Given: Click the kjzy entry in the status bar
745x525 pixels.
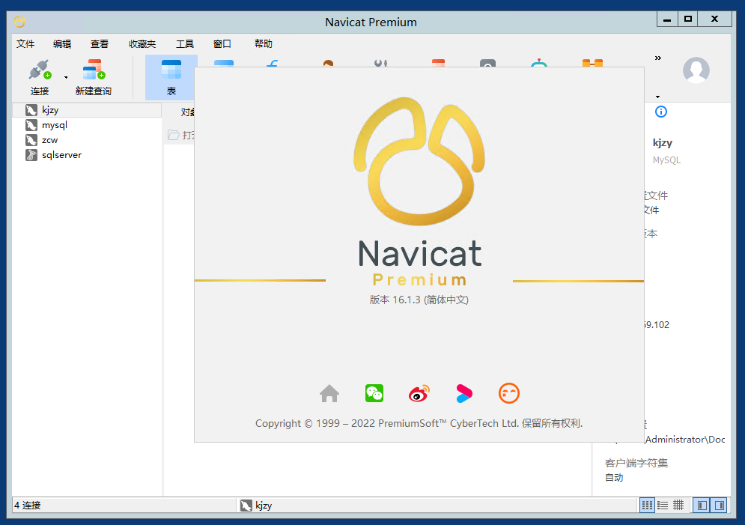Looking at the screenshot, I should pyautogui.click(x=257, y=506).
